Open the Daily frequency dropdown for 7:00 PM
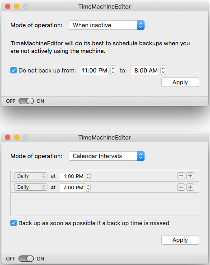This screenshot has height=265, width=210. tap(31, 187)
